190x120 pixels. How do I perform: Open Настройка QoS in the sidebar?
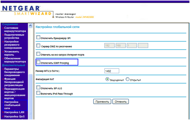pos(14,116)
